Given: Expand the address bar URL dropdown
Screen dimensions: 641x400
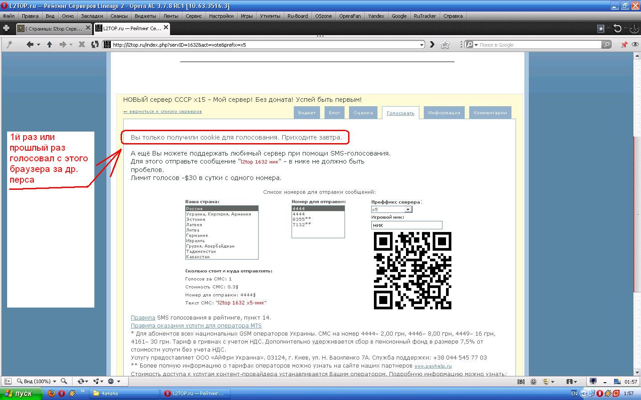Looking at the screenshot, I should pyautogui.click(x=422, y=44).
